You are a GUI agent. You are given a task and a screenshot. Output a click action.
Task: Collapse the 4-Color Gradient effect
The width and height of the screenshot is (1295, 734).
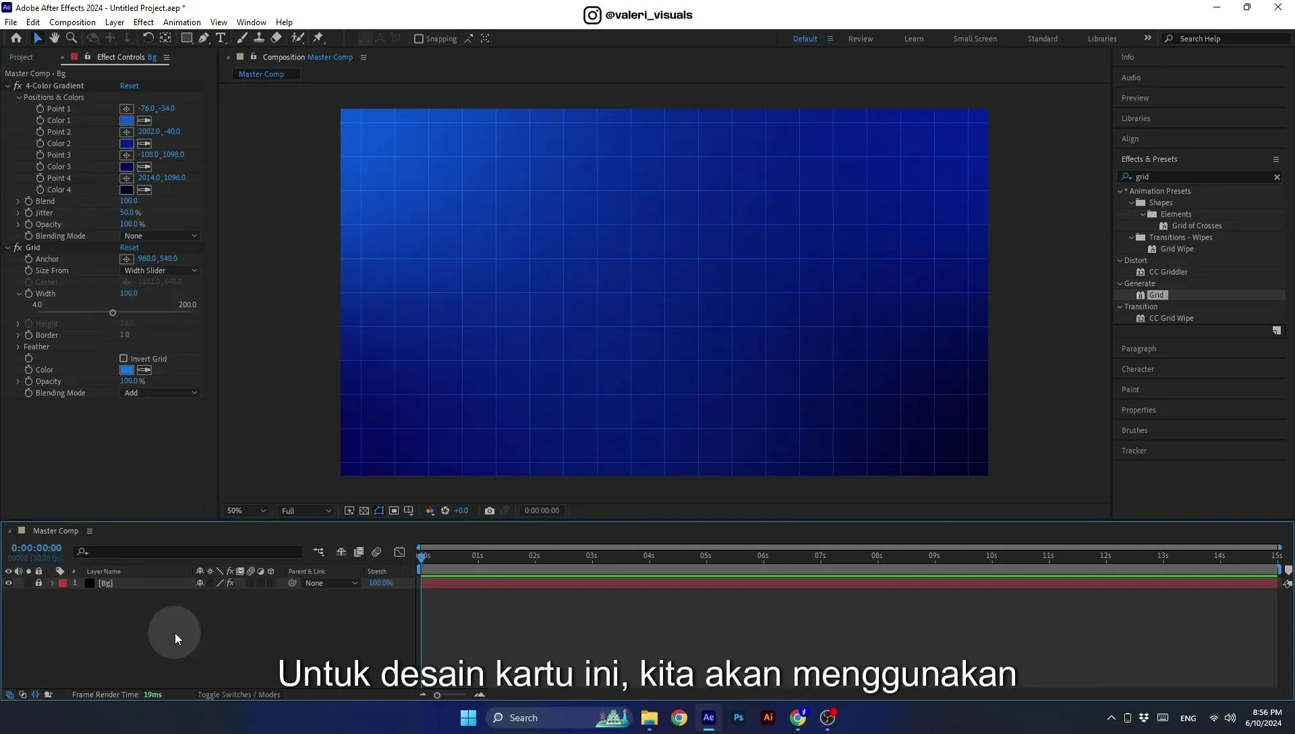8,86
